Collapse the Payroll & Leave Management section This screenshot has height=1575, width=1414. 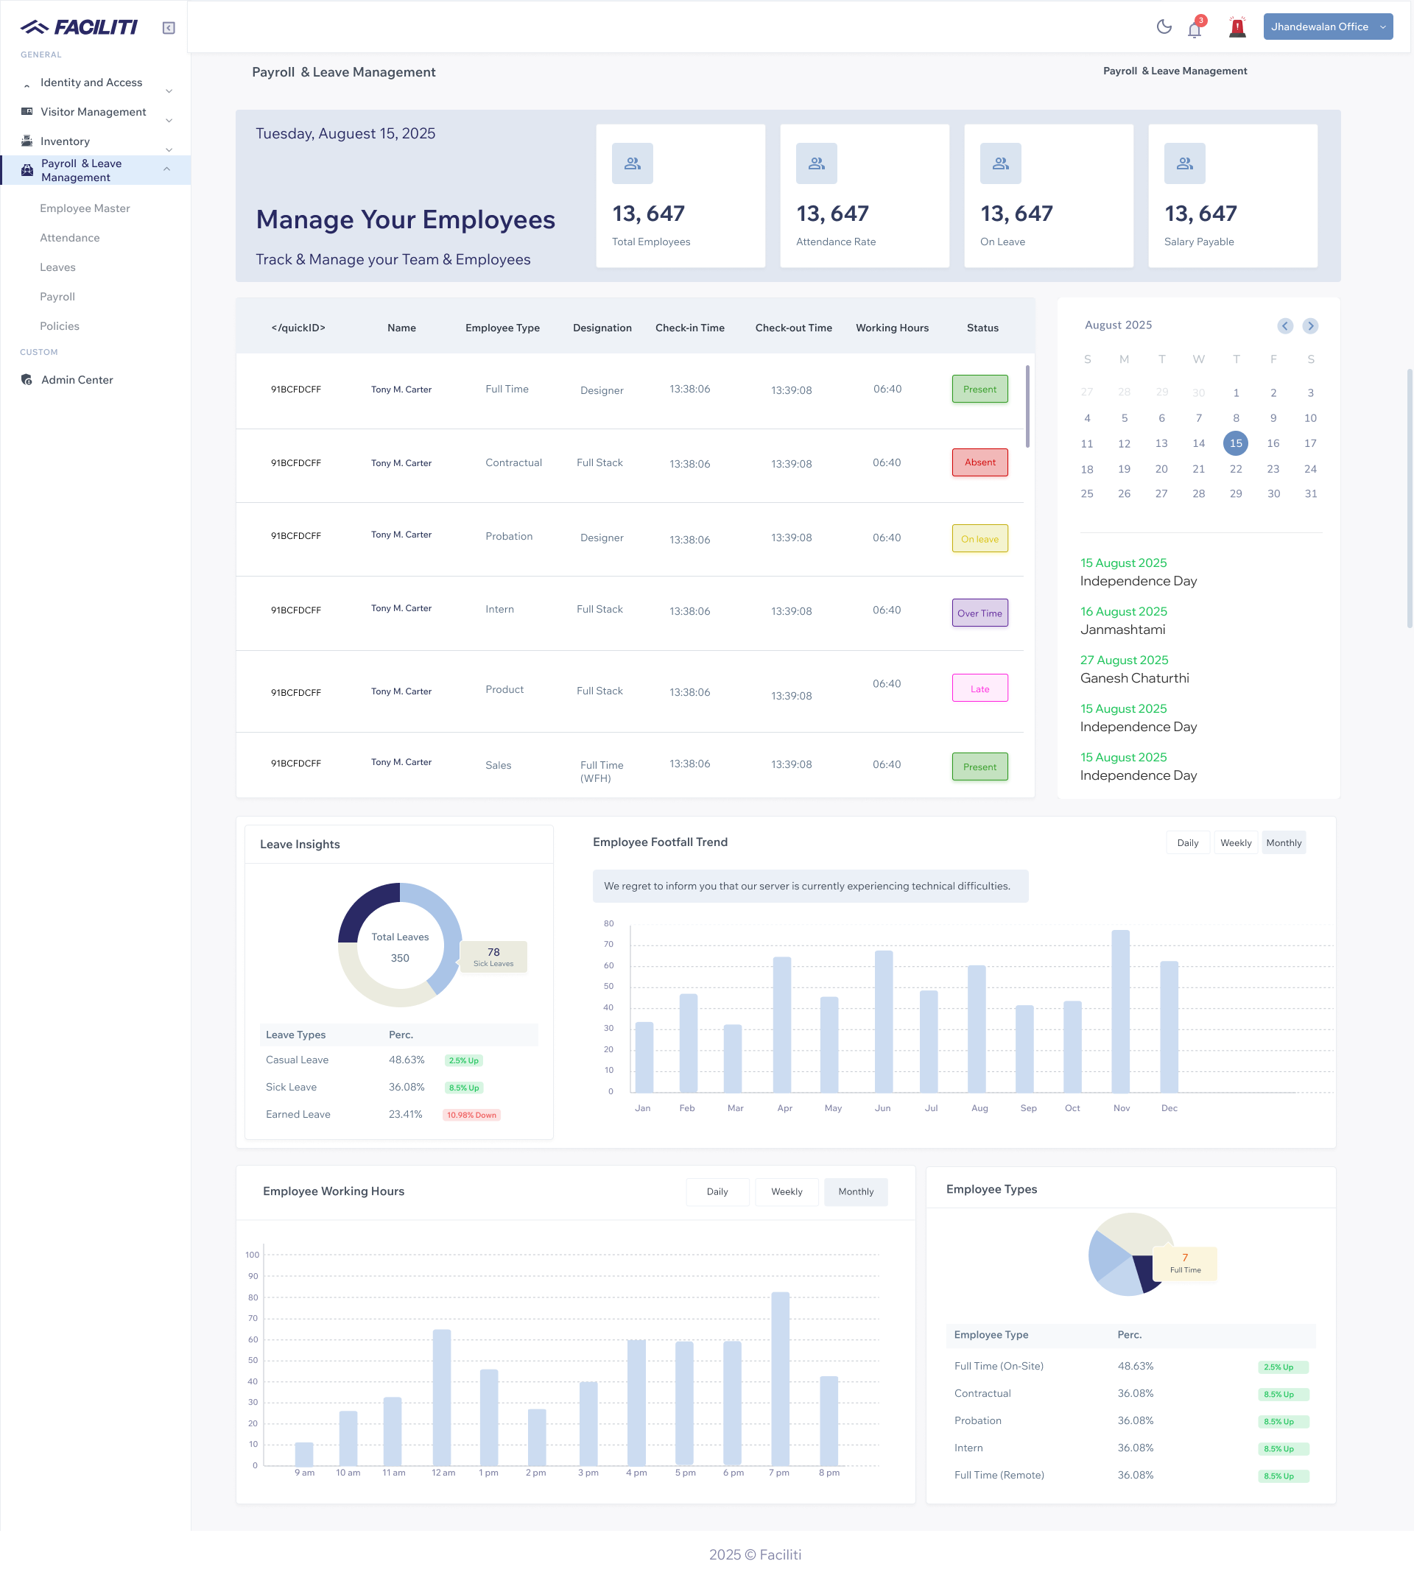166,169
